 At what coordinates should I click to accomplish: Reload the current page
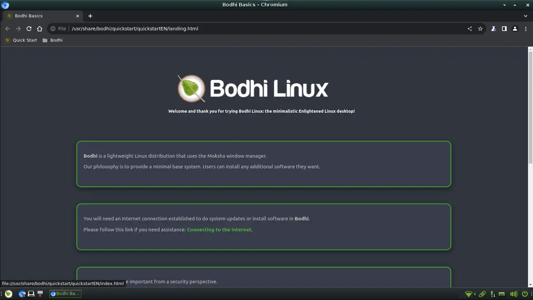click(29, 29)
